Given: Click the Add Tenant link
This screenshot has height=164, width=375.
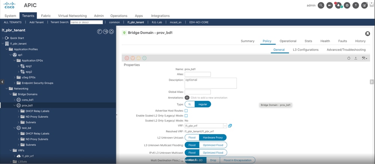Looking at the screenshot, I should point(36,22).
